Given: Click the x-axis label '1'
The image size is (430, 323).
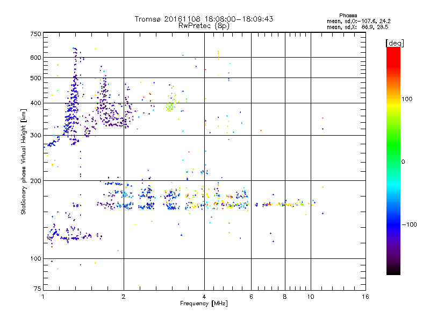Looking at the screenshot, I should tap(43, 297).
